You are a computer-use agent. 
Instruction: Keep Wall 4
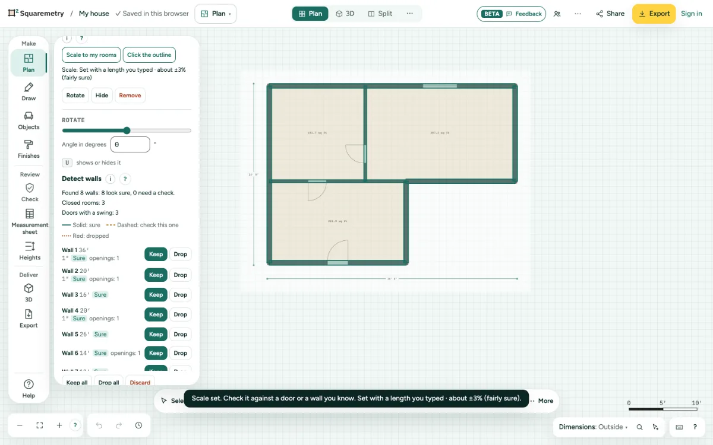click(156, 314)
